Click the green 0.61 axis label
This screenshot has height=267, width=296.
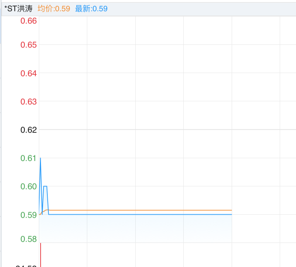coord(29,158)
